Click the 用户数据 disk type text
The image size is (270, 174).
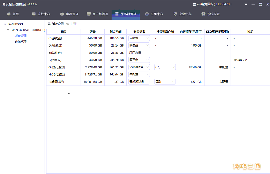click(x=135, y=53)
